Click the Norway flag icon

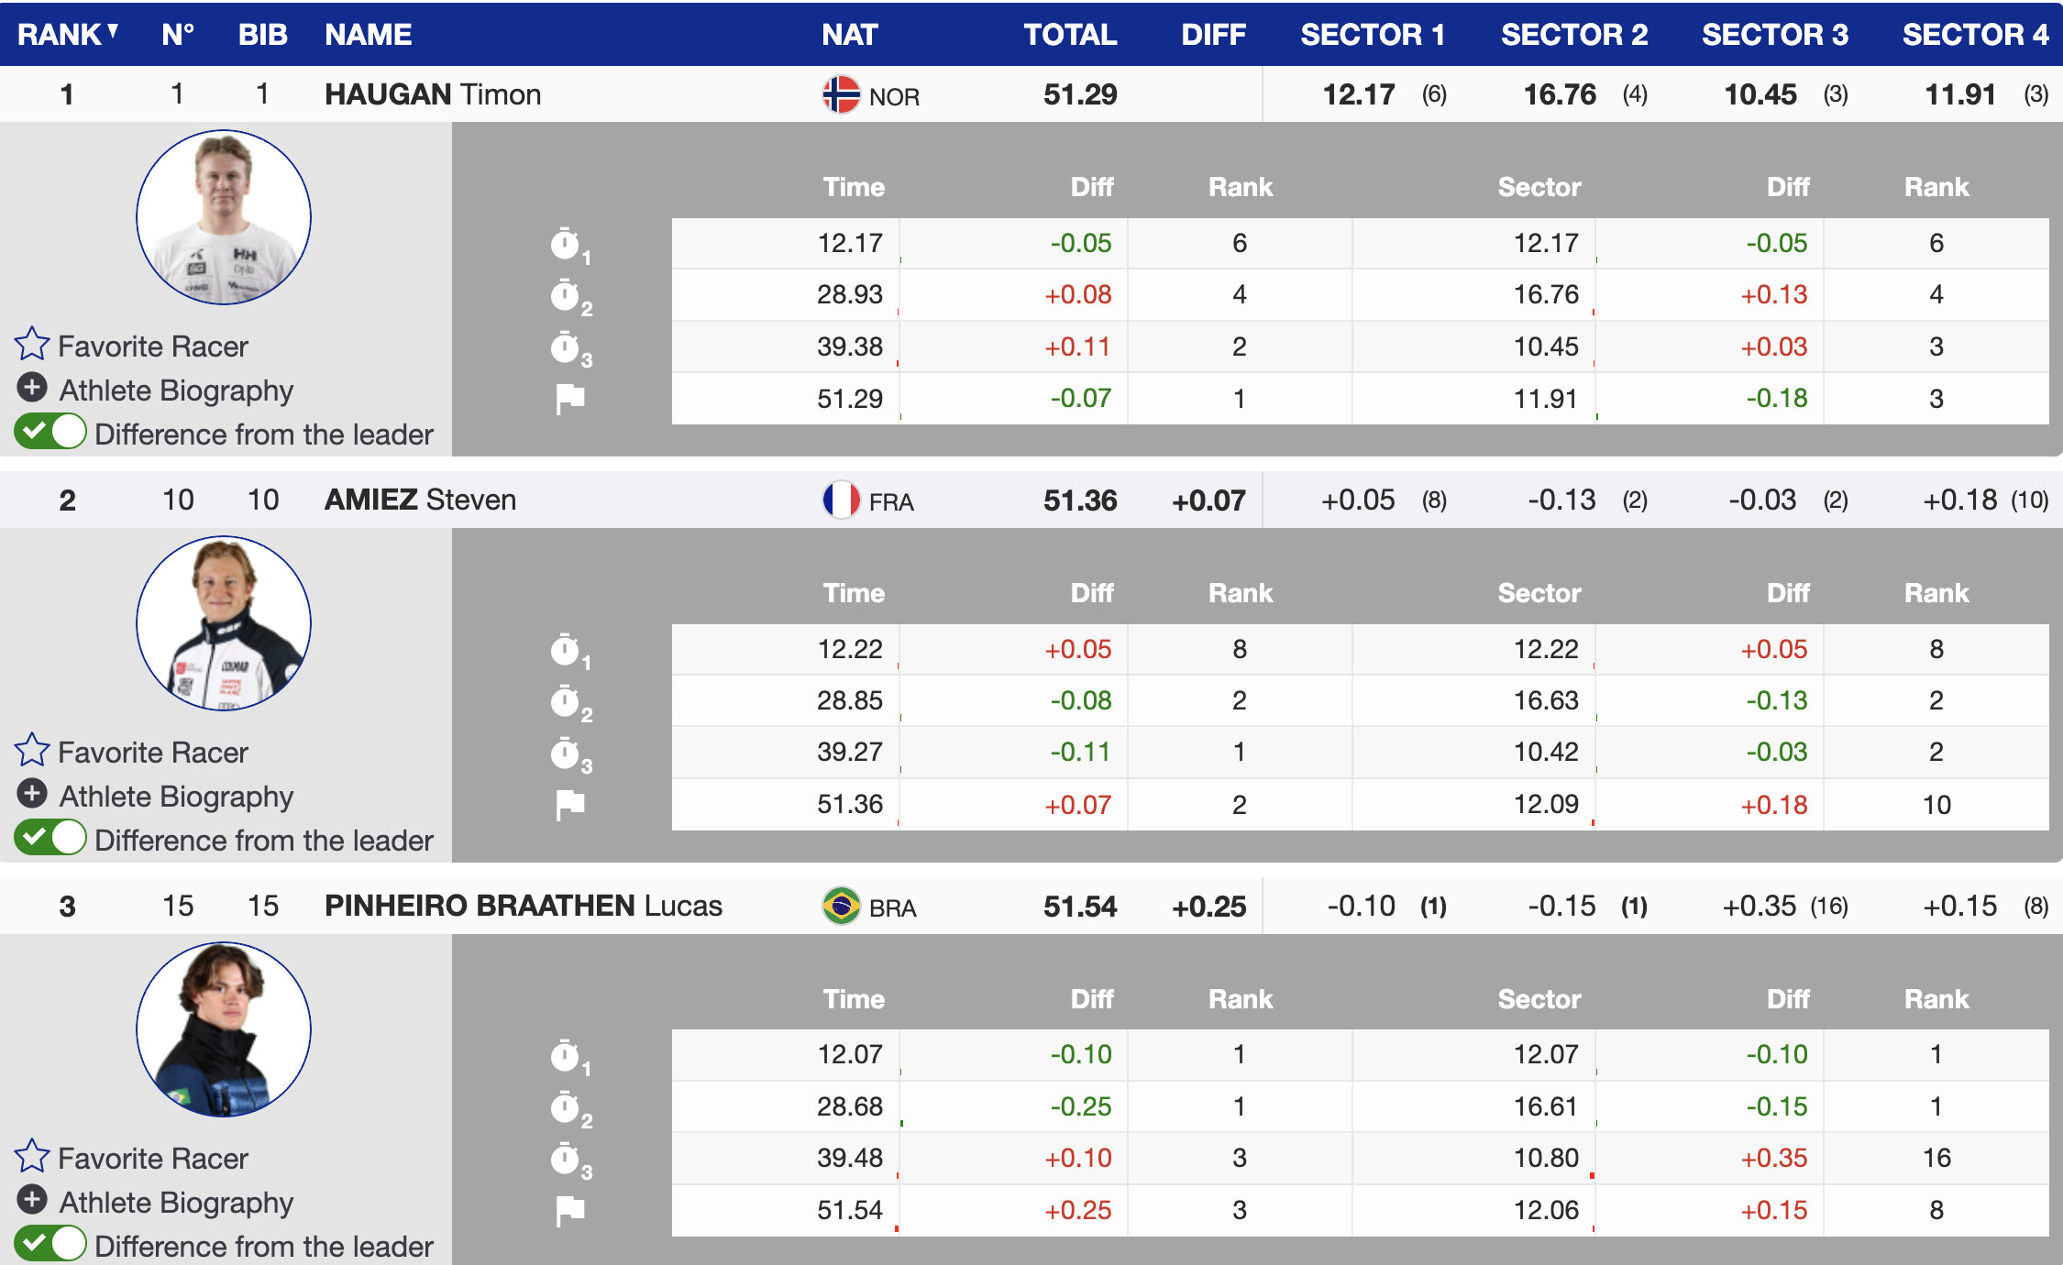(841, 94)
